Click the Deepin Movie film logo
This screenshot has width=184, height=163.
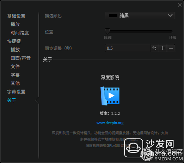click(x=110, y=96)
